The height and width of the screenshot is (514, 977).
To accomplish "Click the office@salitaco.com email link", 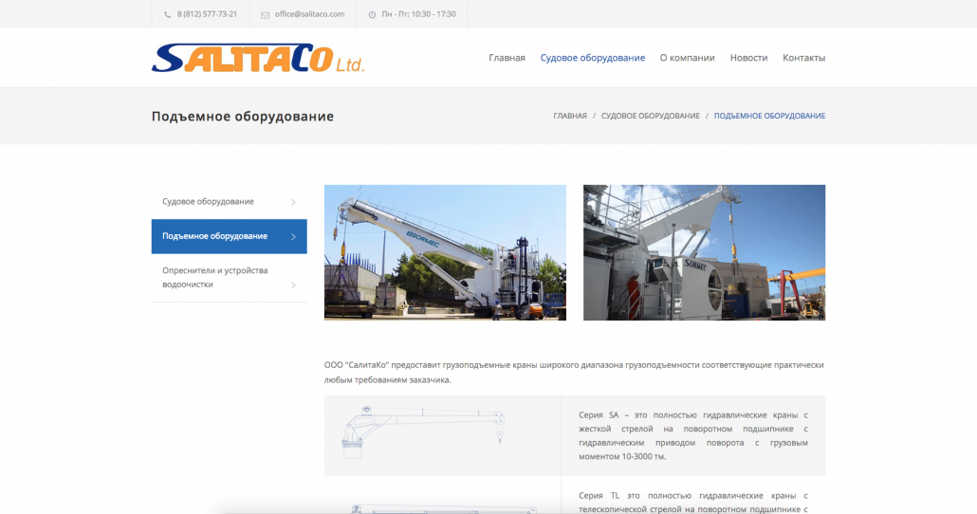I will (309, 14).
